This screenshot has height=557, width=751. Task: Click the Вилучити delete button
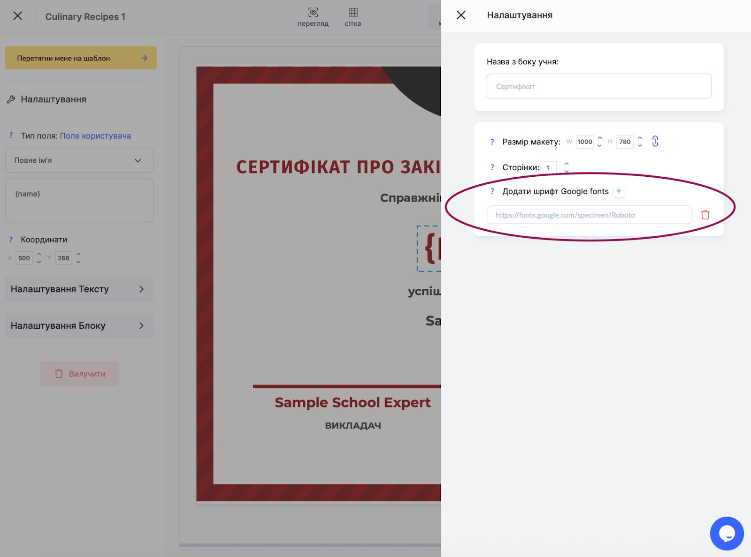80,374
